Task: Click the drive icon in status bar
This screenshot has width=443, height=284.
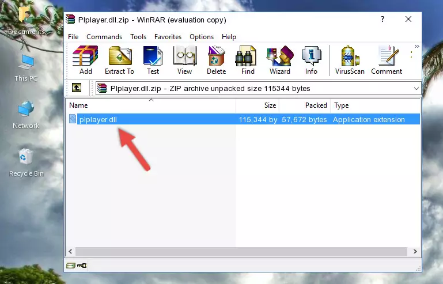Action: (71, 265)
